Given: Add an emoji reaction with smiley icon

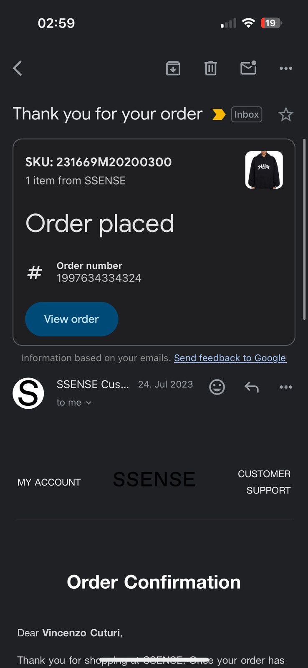Looking at the screenshot, I should coord(217,387).
